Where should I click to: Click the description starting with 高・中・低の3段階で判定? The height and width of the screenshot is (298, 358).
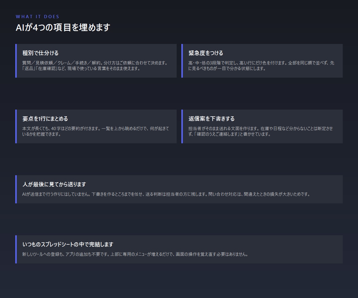click(x=261, y=66)
